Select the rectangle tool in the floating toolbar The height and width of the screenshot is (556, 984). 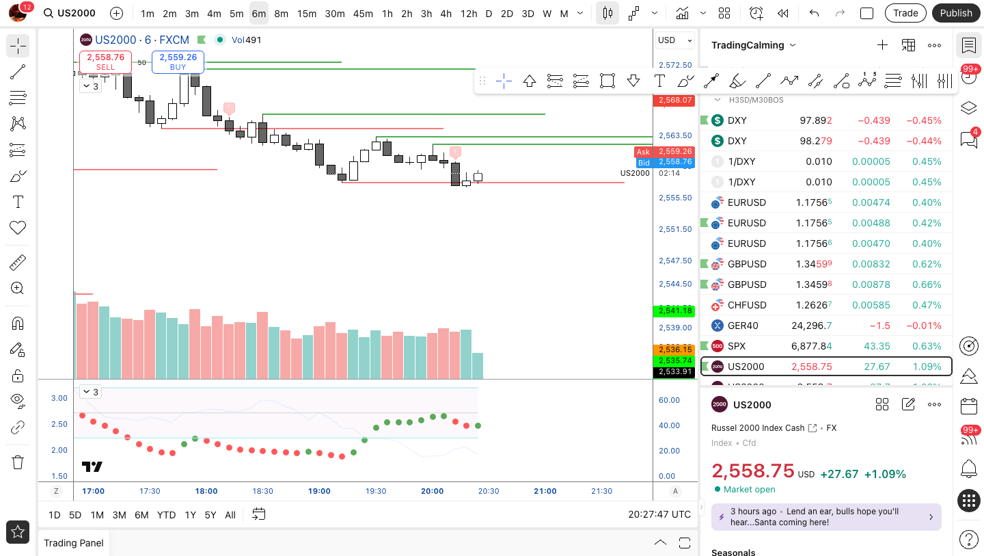tap(607, 81)
